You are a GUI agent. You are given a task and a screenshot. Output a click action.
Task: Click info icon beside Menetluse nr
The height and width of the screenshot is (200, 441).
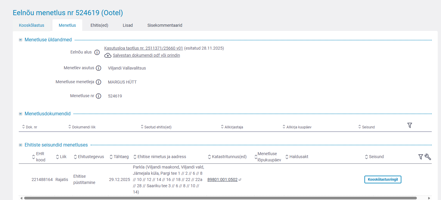[99, 96]
